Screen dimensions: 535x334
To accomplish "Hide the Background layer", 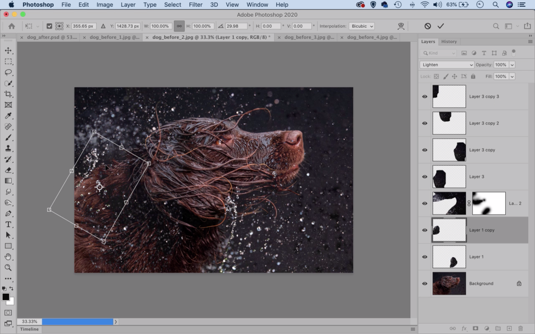I will click(424, 283).
